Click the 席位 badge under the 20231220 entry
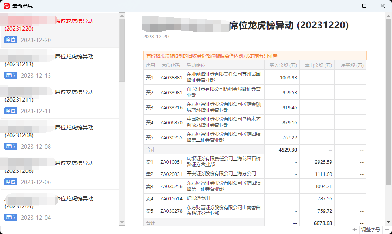 10,40
